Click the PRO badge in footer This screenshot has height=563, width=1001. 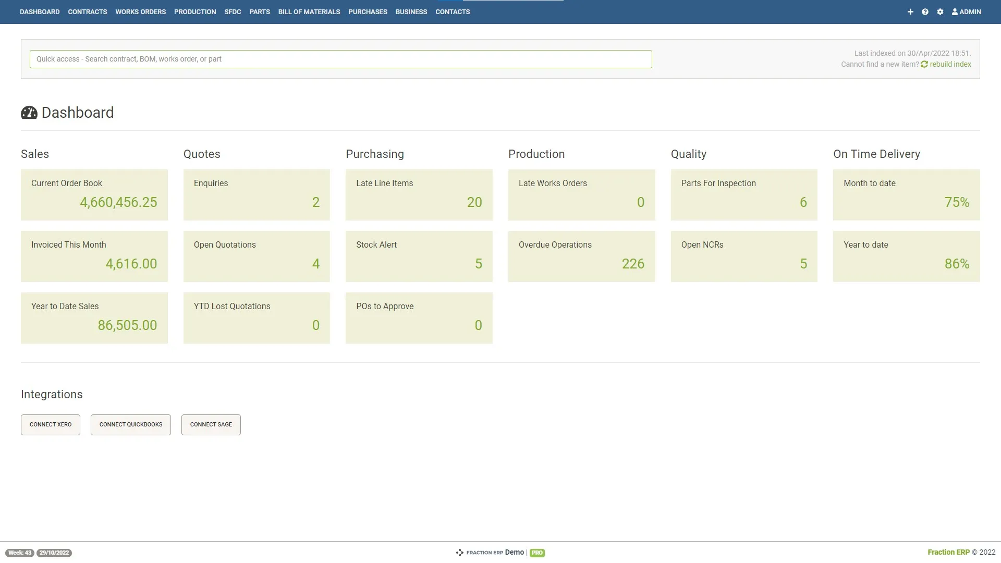(x=537, y=553)
